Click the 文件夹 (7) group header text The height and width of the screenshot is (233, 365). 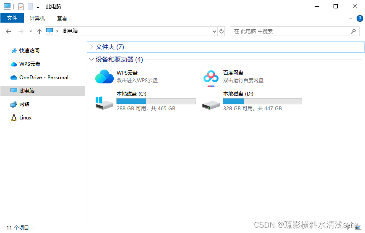(x=110, y=47)
